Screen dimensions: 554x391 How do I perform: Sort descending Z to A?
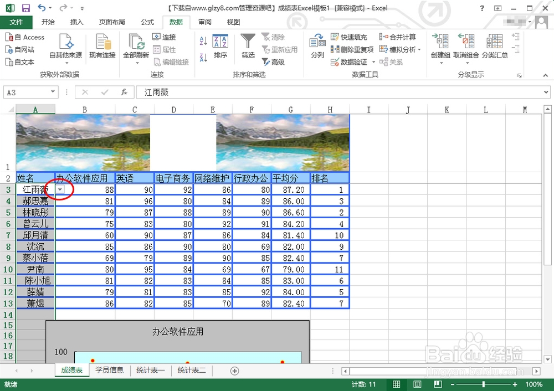tap(203, 58)
